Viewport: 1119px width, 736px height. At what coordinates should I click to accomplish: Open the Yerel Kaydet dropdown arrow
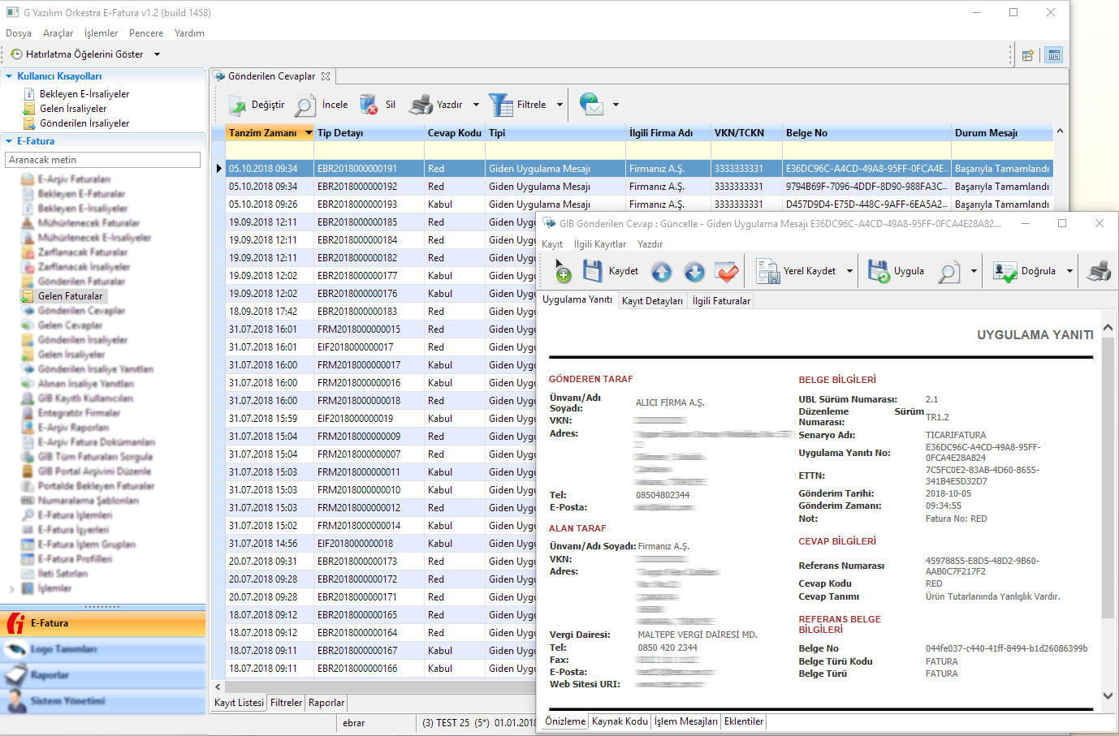tap(850, 271)
